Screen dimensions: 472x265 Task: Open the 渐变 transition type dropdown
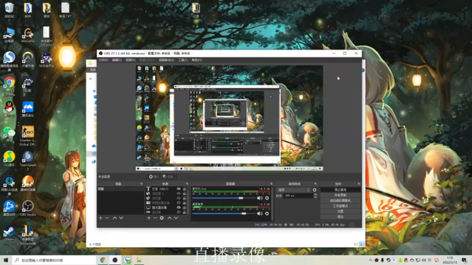pyautogui.click(x=294, y=190)
